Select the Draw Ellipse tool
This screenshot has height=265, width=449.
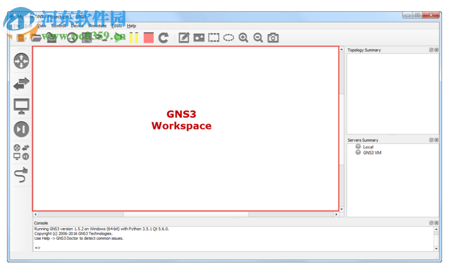click(229, 38)
